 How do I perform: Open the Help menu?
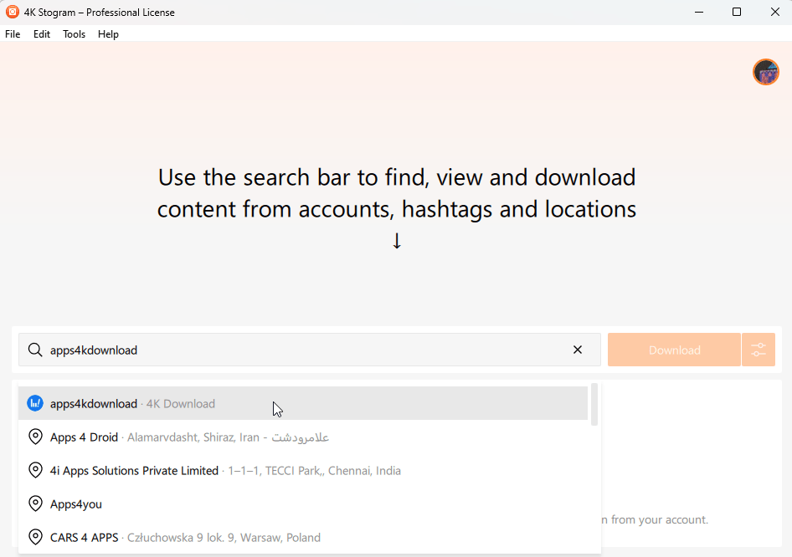(x=108, y=33)
